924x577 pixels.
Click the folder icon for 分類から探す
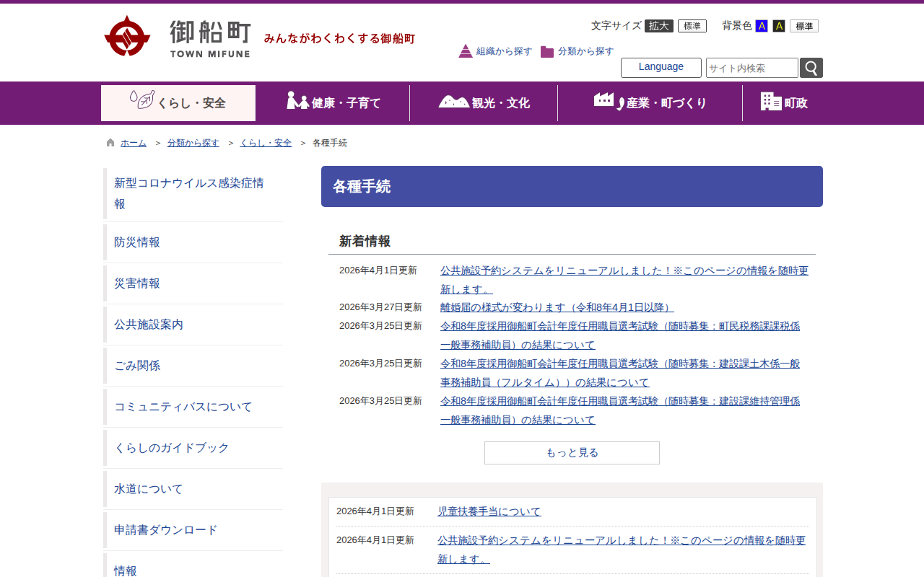547,51
